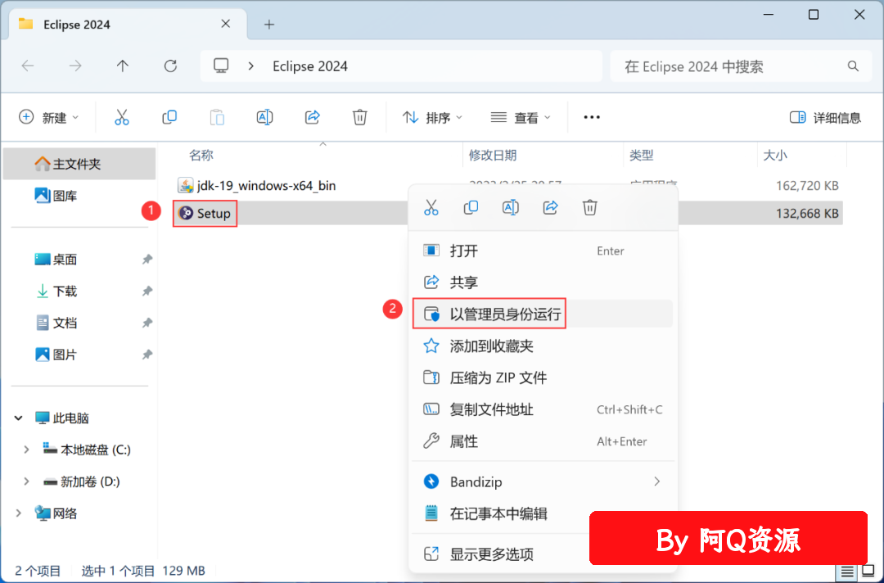
Task: Click the copy icon in the context menu
Action: [x=471, y=207]
